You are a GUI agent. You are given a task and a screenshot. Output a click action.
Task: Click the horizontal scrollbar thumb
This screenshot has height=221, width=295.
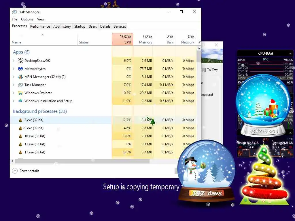pyautogui.click(x=82, y=161)
